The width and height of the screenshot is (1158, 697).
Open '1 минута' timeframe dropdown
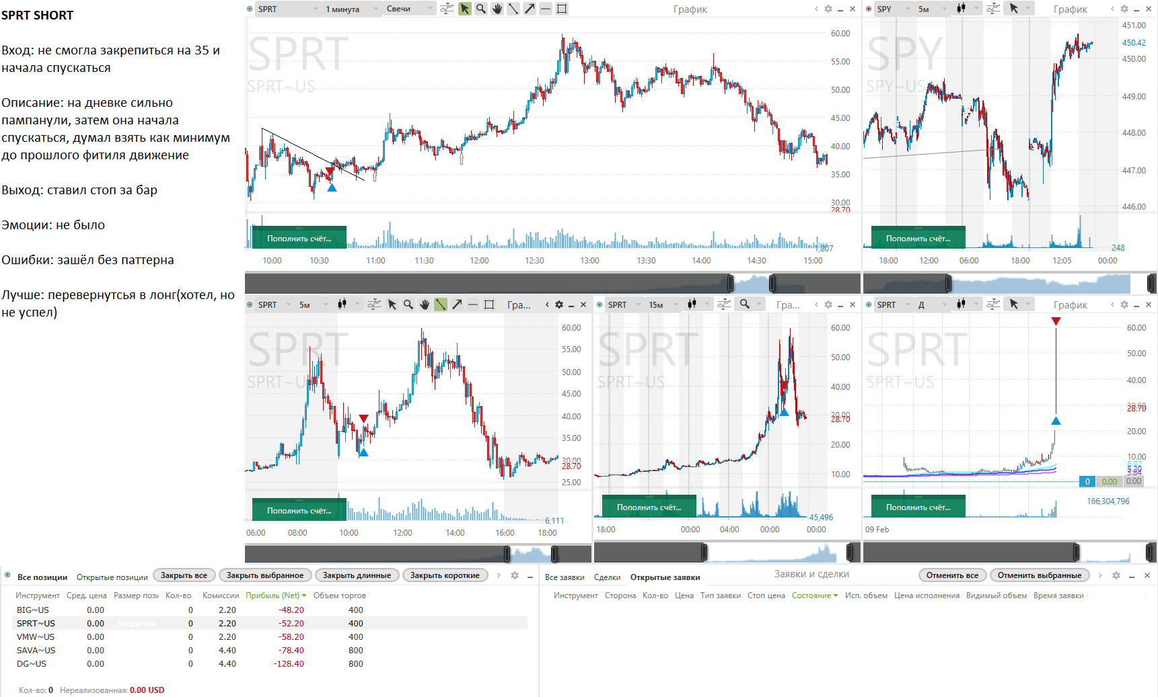click(353, 9)
